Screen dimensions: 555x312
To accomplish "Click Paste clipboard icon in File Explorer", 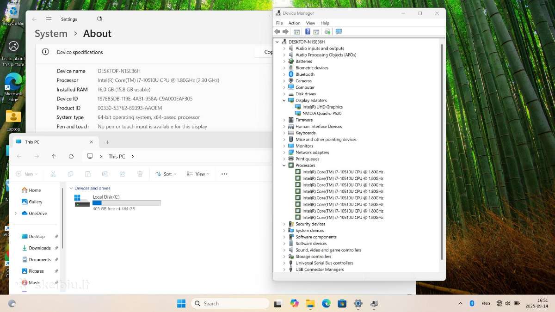I will (x=87, y=174).
